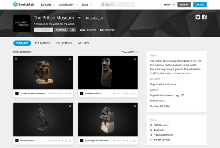Click the location pin icon near London, UK
The image size is (220, 148).
[87, 18]
